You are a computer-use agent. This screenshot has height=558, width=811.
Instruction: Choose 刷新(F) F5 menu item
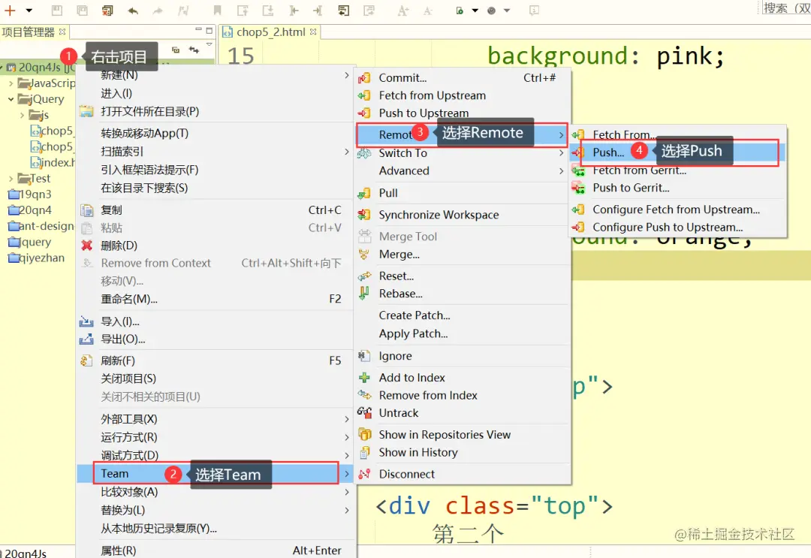215,360
